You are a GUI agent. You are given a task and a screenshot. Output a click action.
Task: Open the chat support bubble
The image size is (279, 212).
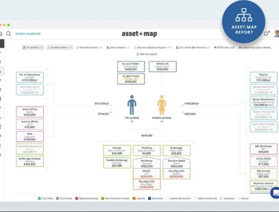(x=275, y=193)
